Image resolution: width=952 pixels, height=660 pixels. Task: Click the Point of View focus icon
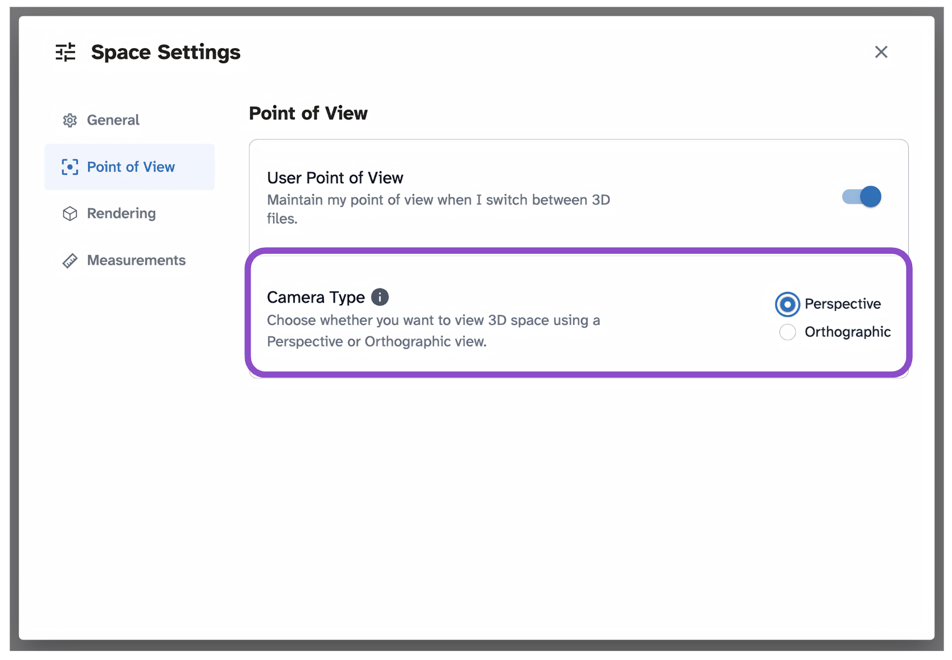coord(70,167)
